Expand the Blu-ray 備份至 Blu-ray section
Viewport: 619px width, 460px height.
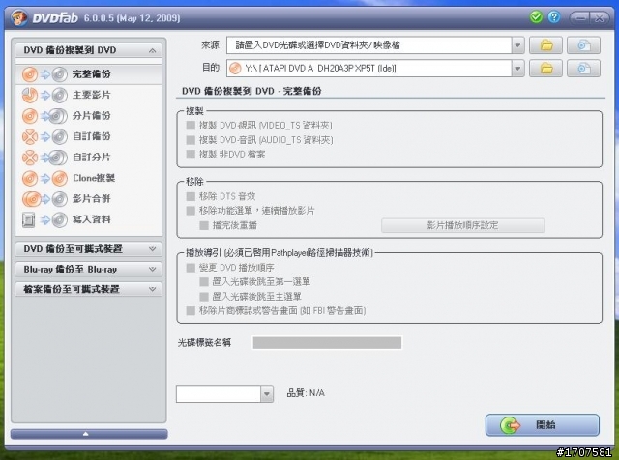click(x=88, y=270)
